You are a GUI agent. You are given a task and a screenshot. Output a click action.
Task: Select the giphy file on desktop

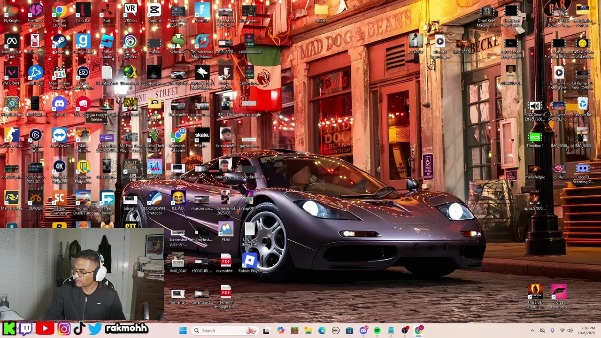pyautogui.click(x=559, y=171)
